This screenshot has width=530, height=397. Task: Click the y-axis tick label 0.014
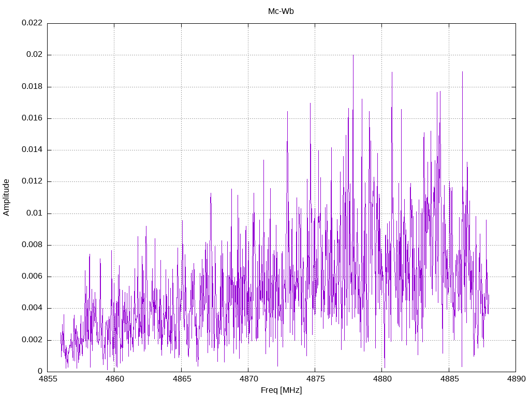pos(32,149)
